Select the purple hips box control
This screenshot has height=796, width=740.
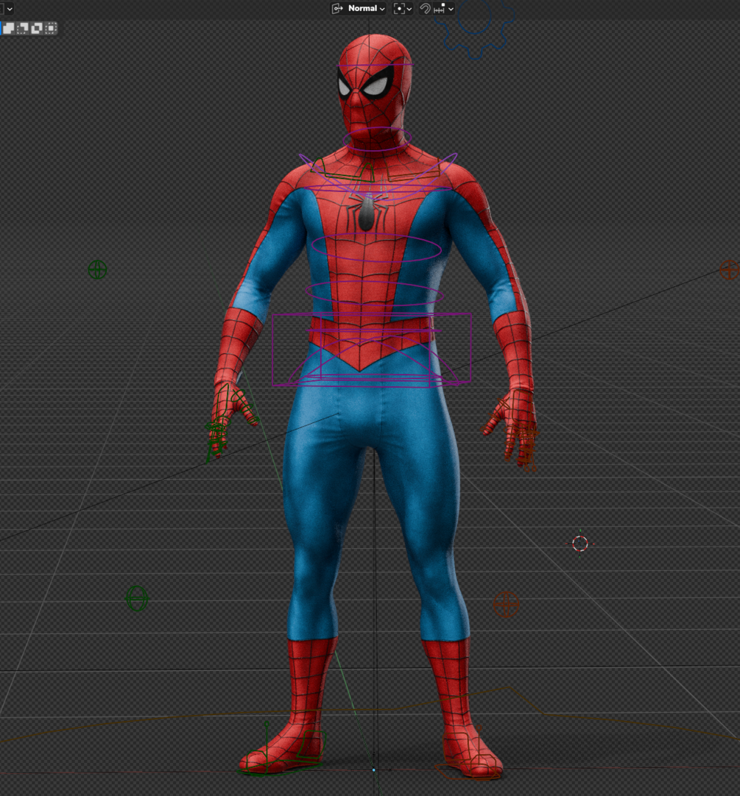click(x=372, y=350)
